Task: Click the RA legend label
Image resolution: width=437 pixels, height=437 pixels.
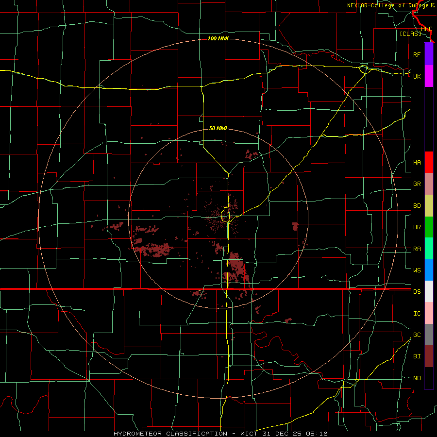Action: (x=417, y=249)
